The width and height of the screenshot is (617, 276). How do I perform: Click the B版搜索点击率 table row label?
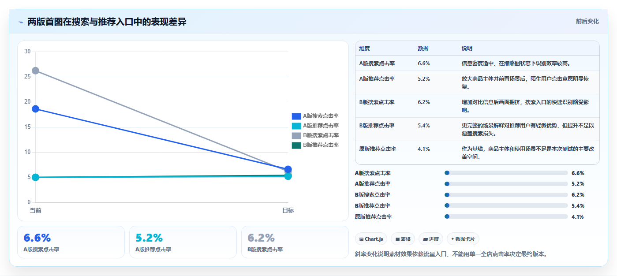point(377,102)
